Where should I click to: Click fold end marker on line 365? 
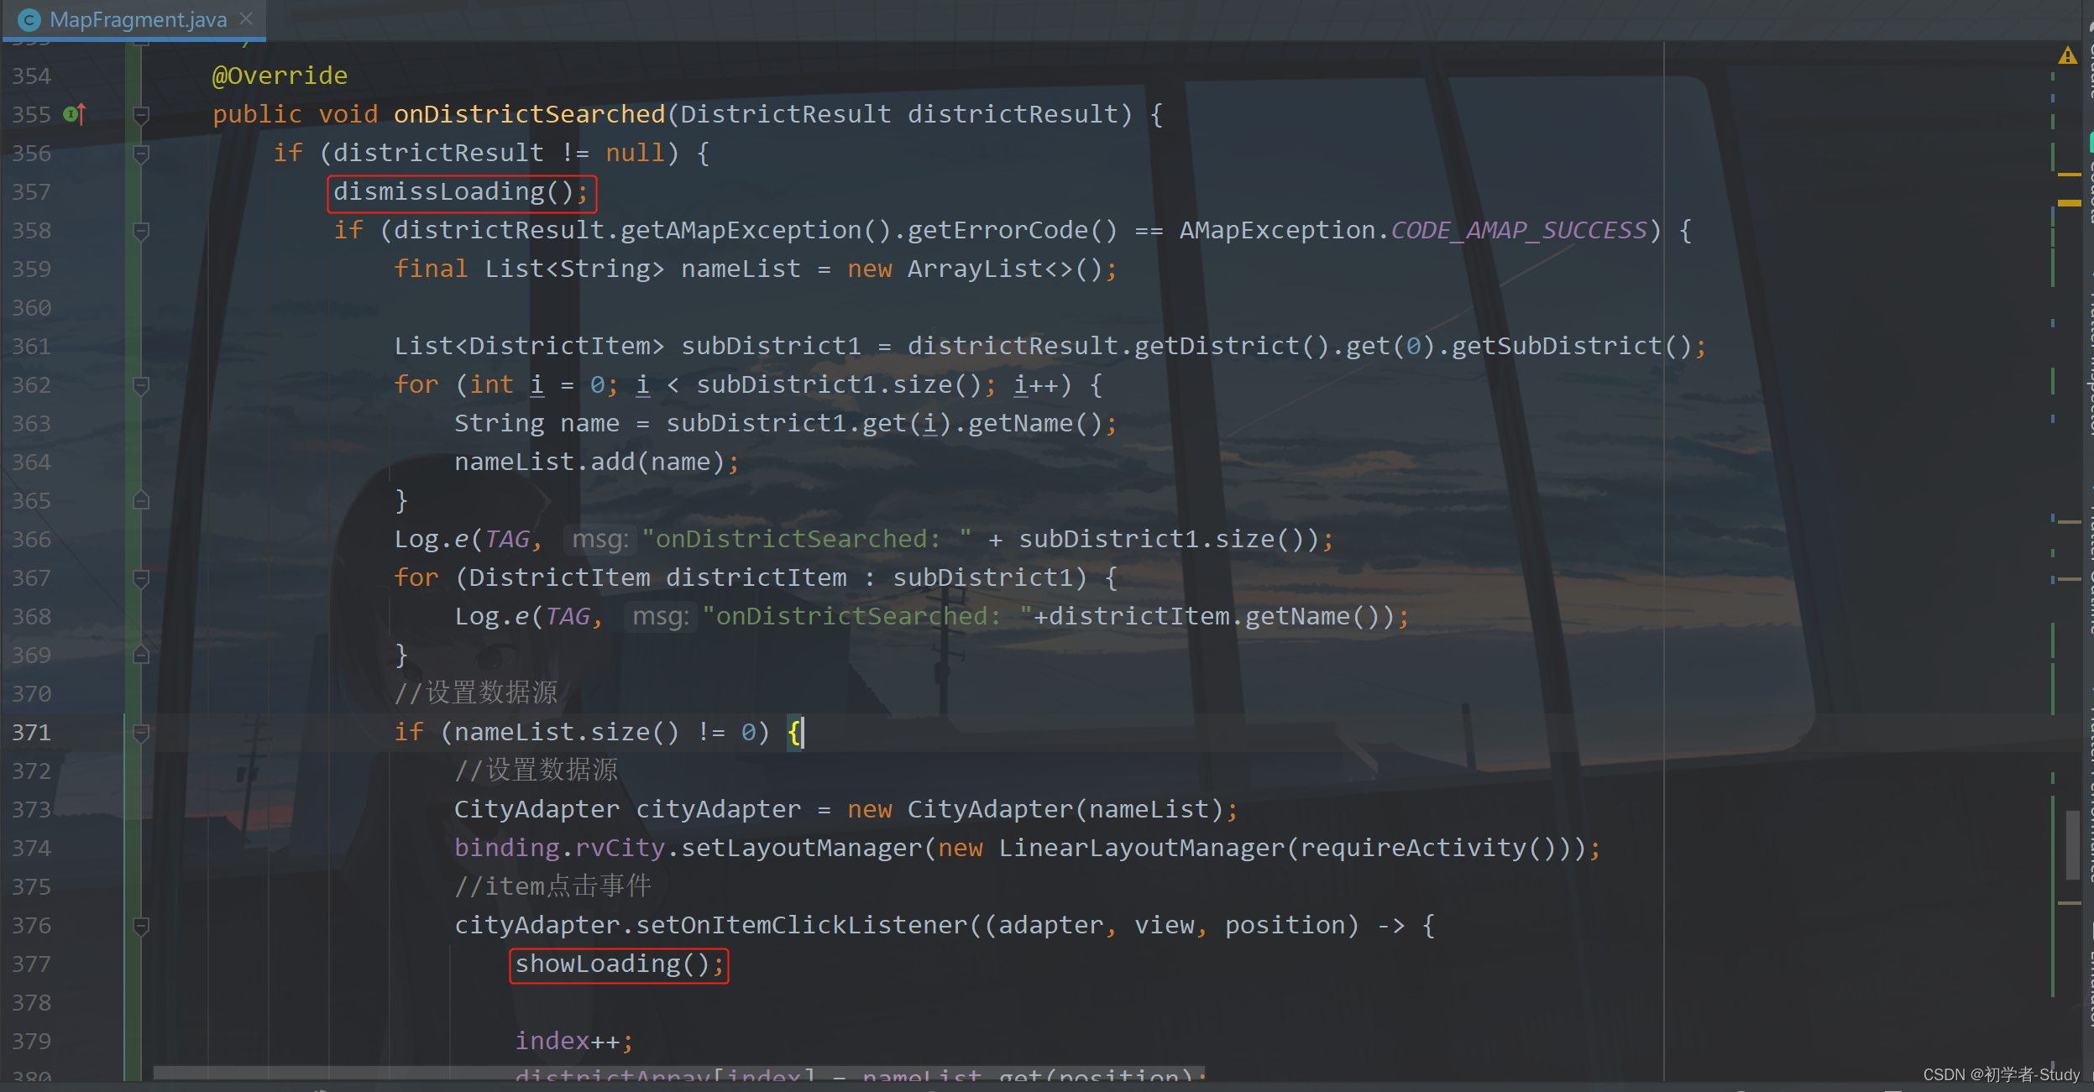pyautogui.click(x=141, y=500)
